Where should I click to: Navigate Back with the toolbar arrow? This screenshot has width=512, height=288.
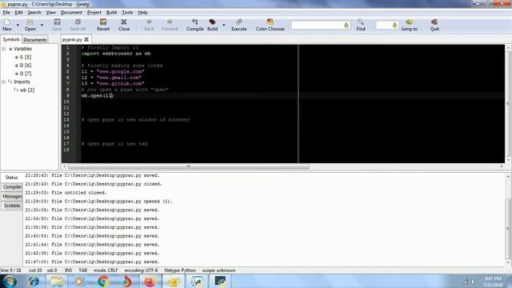click(x=149, y=25)
